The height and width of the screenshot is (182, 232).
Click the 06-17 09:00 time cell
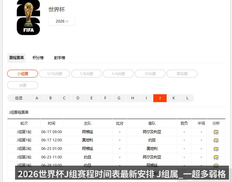[51, 132]
